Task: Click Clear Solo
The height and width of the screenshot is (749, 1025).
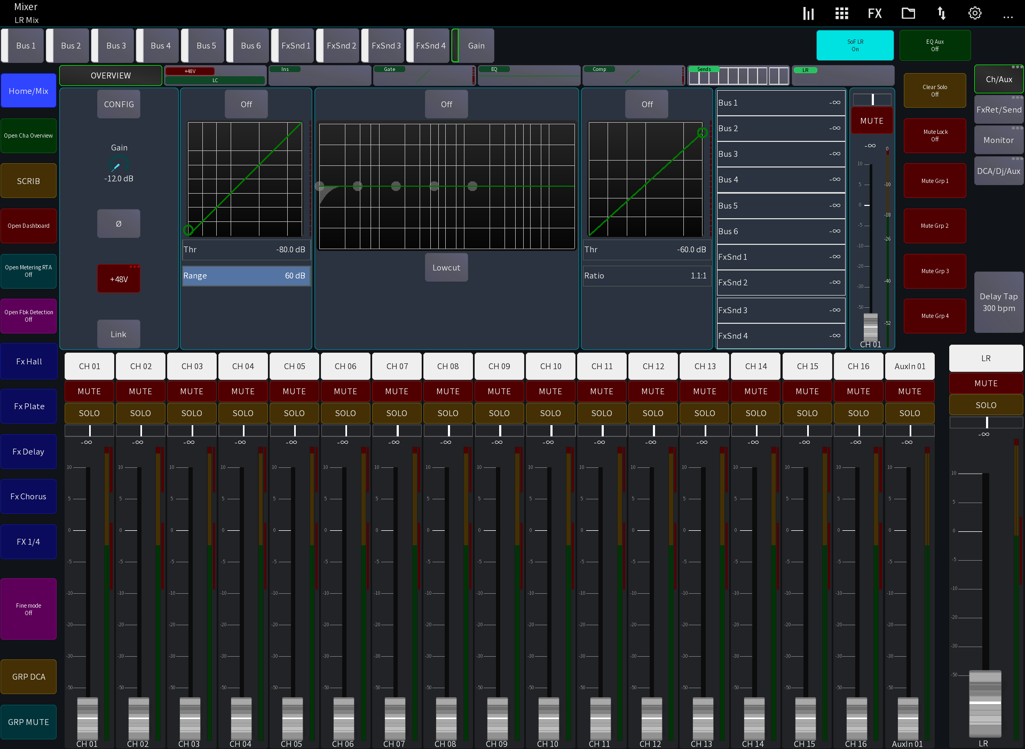Action: pyautogui.click(x=935, y=91)
